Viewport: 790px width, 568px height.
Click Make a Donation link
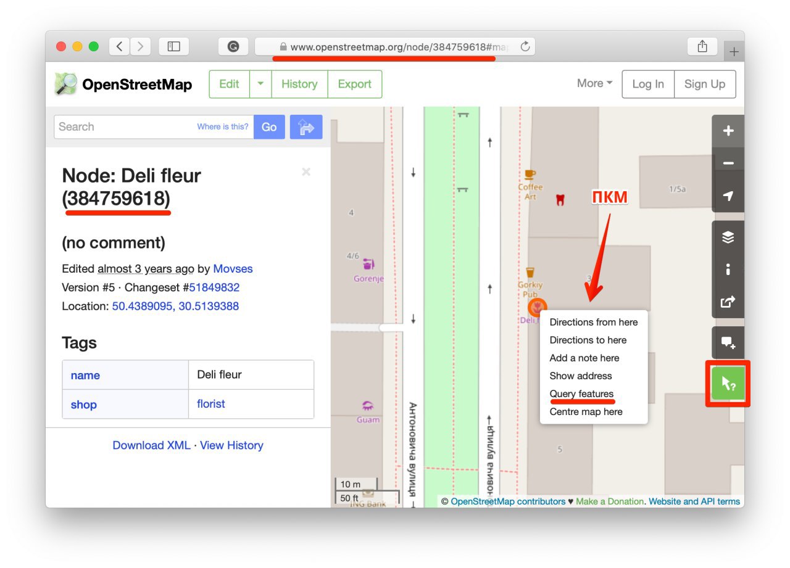[x=610, y=501]
